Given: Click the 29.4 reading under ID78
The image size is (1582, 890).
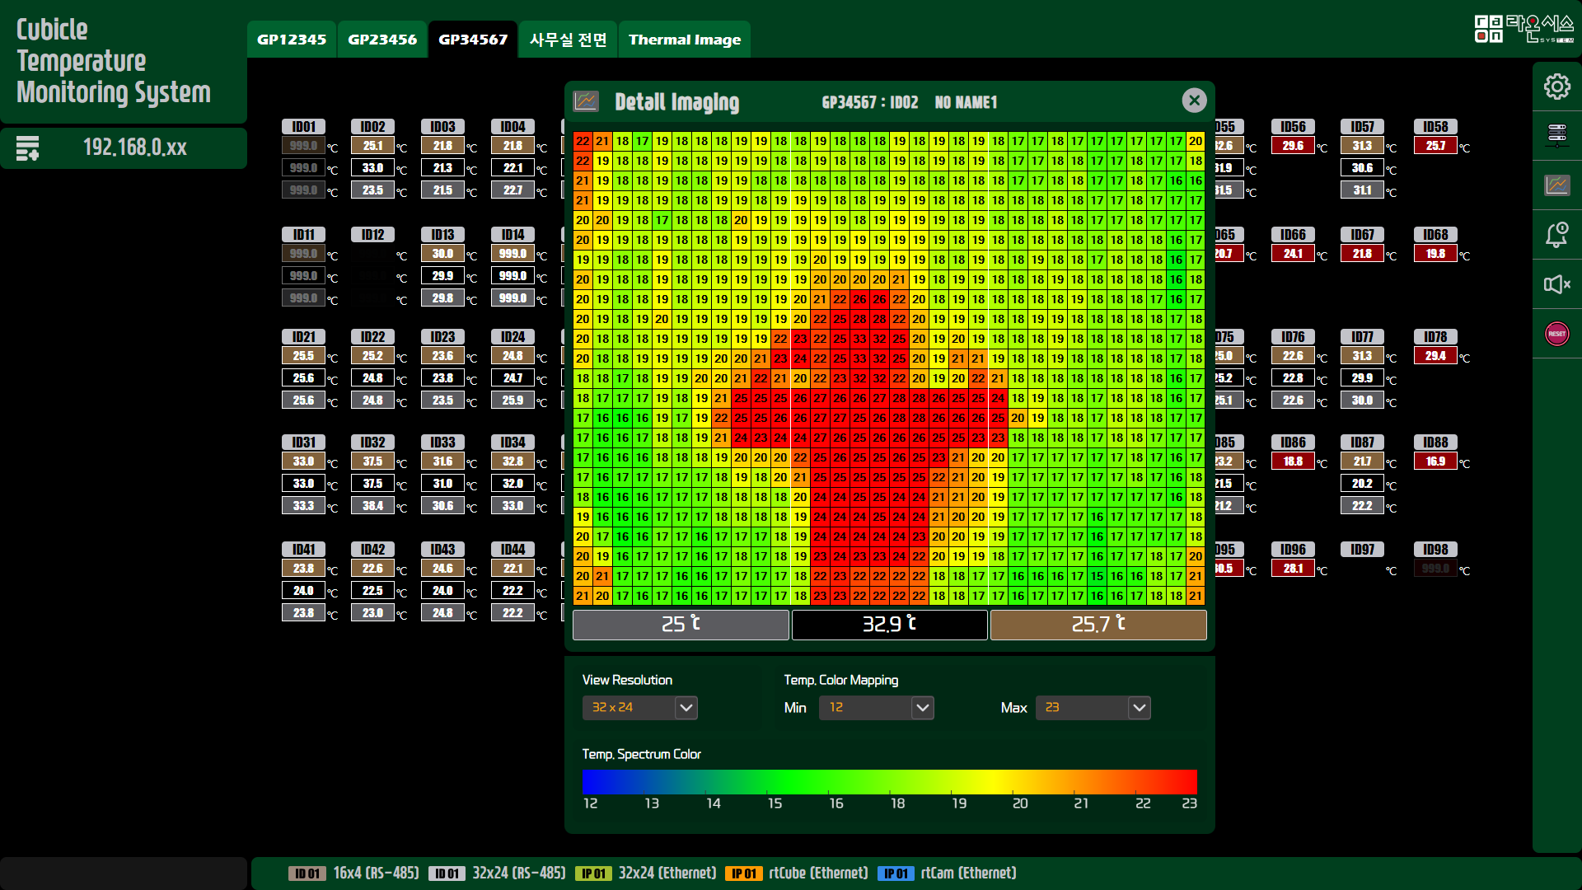Looking at the screenshot, I should (x=1435, y=356).
